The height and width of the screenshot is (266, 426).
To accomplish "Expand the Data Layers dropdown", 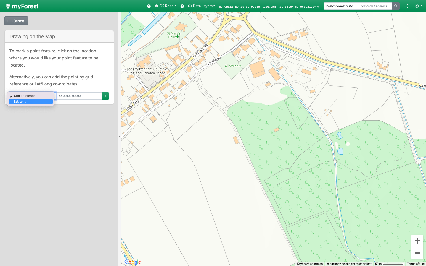I will point(202,6).
